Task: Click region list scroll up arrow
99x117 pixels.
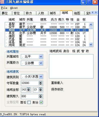Action: tap(91, 25)
